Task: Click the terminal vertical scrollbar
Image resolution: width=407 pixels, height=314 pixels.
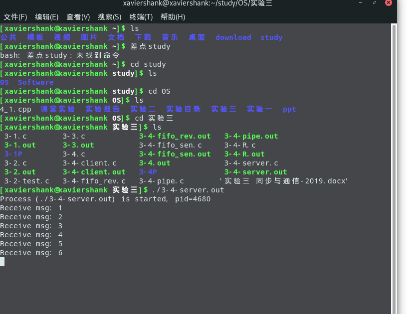Action: 394,168
